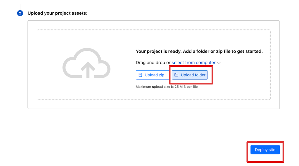Hit the blue Deploy site button

(265, 150)
